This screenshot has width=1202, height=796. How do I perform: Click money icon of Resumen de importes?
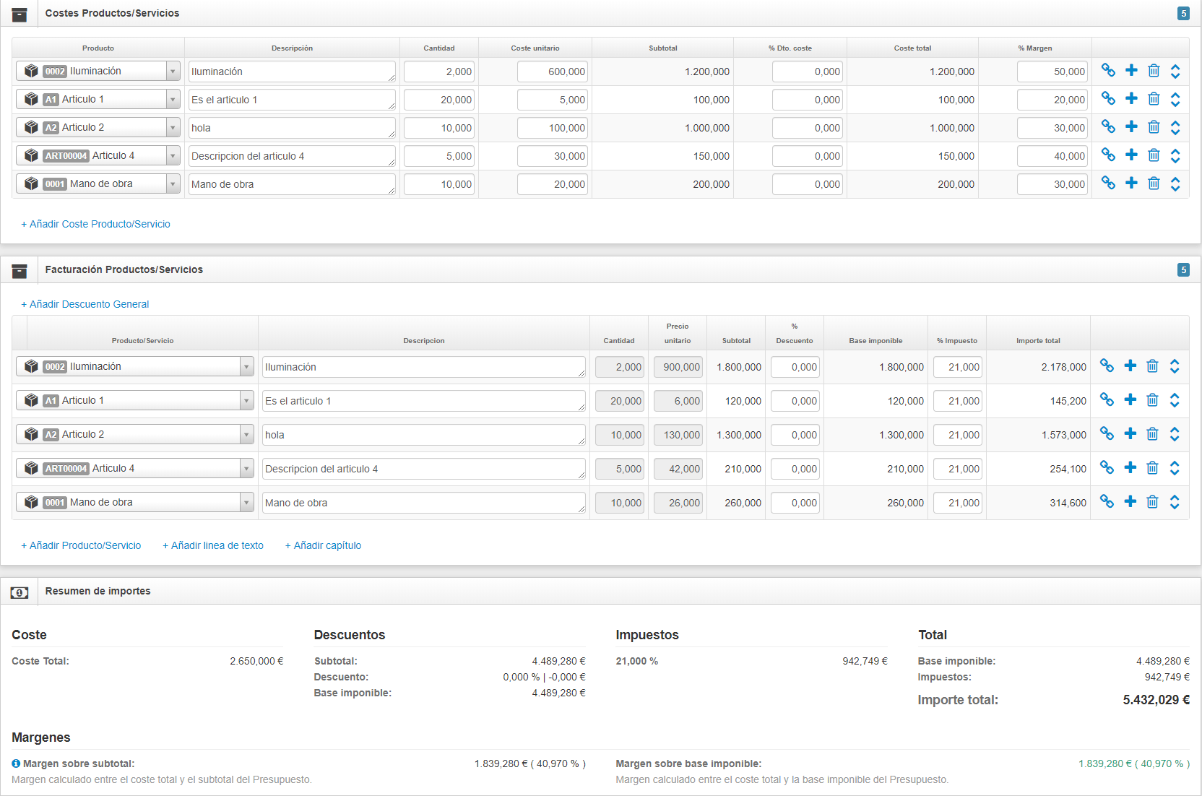(20, 592)
